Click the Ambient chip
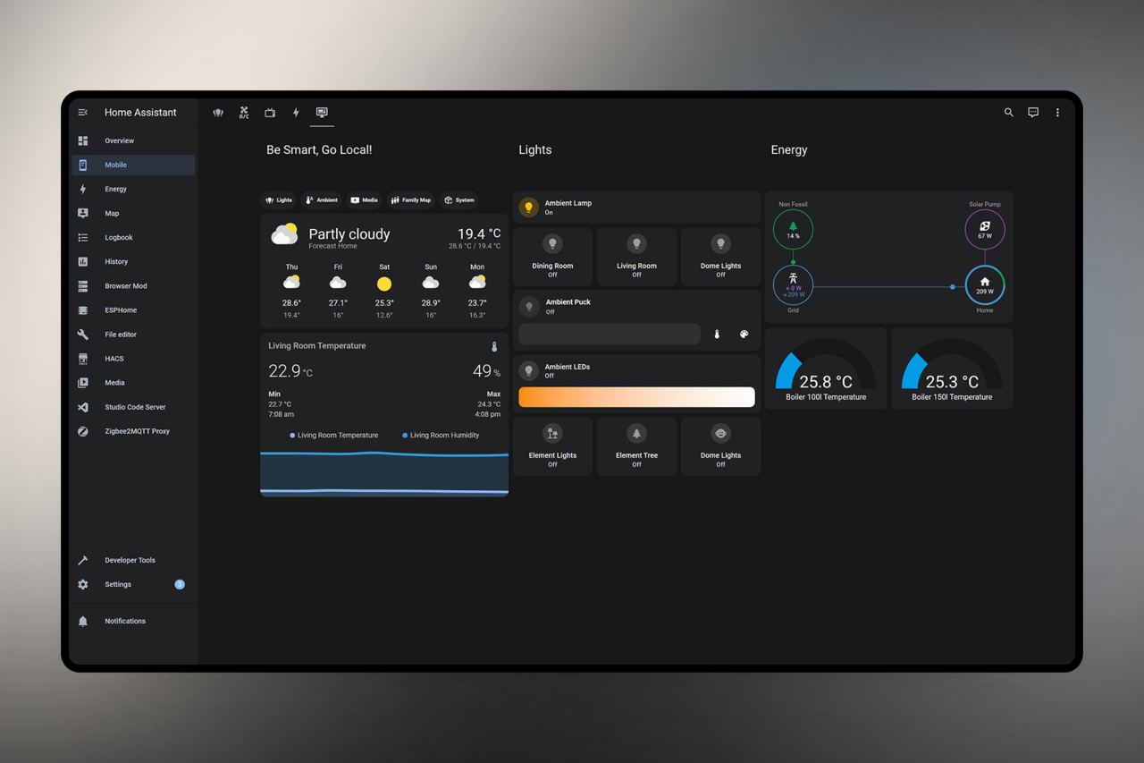 [x=322, y=200]
